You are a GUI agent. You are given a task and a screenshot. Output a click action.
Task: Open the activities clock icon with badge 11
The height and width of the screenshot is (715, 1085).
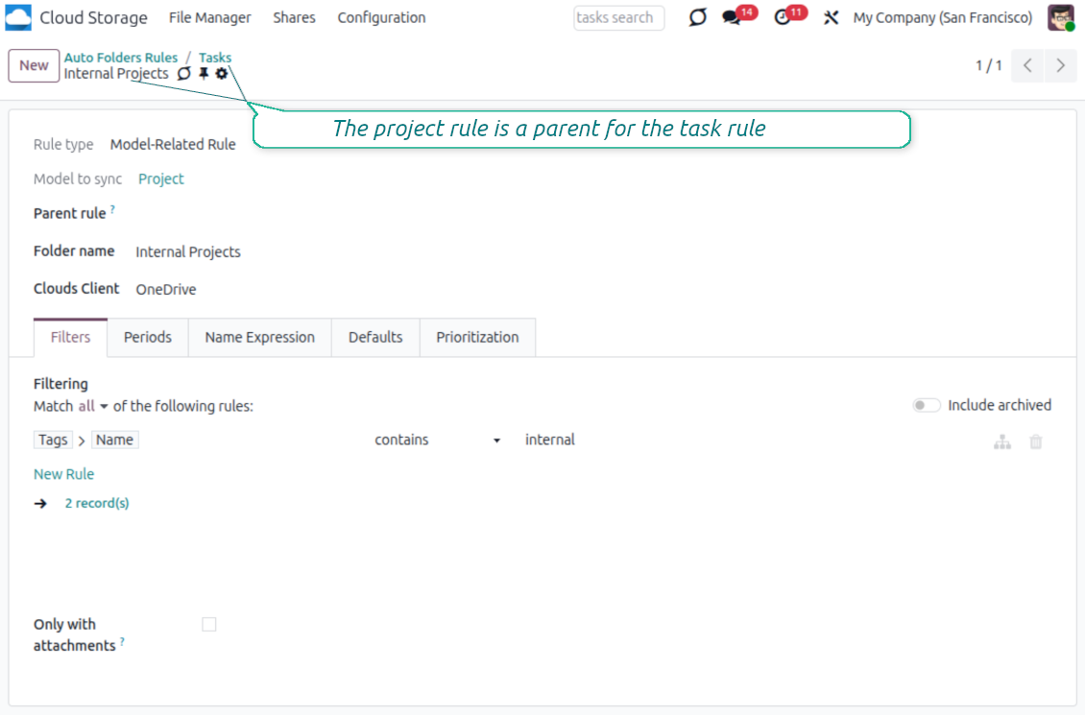784,18
